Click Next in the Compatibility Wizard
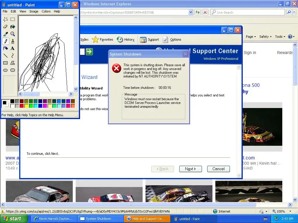Viewport: 298px width, 223px height. (x=190, y=169)
